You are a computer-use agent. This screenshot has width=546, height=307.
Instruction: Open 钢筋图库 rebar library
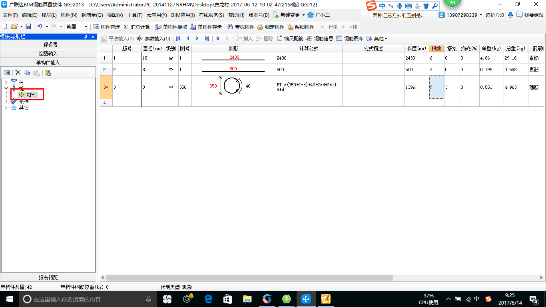click(350, 38)
